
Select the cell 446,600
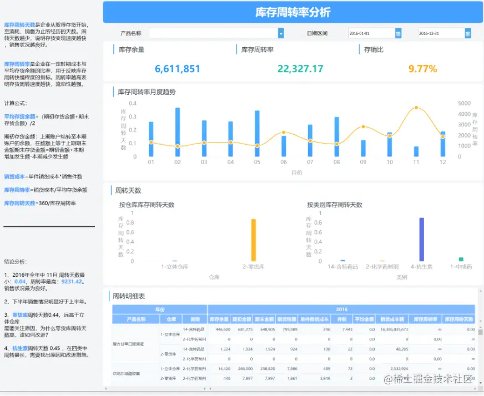click(223, 329)
